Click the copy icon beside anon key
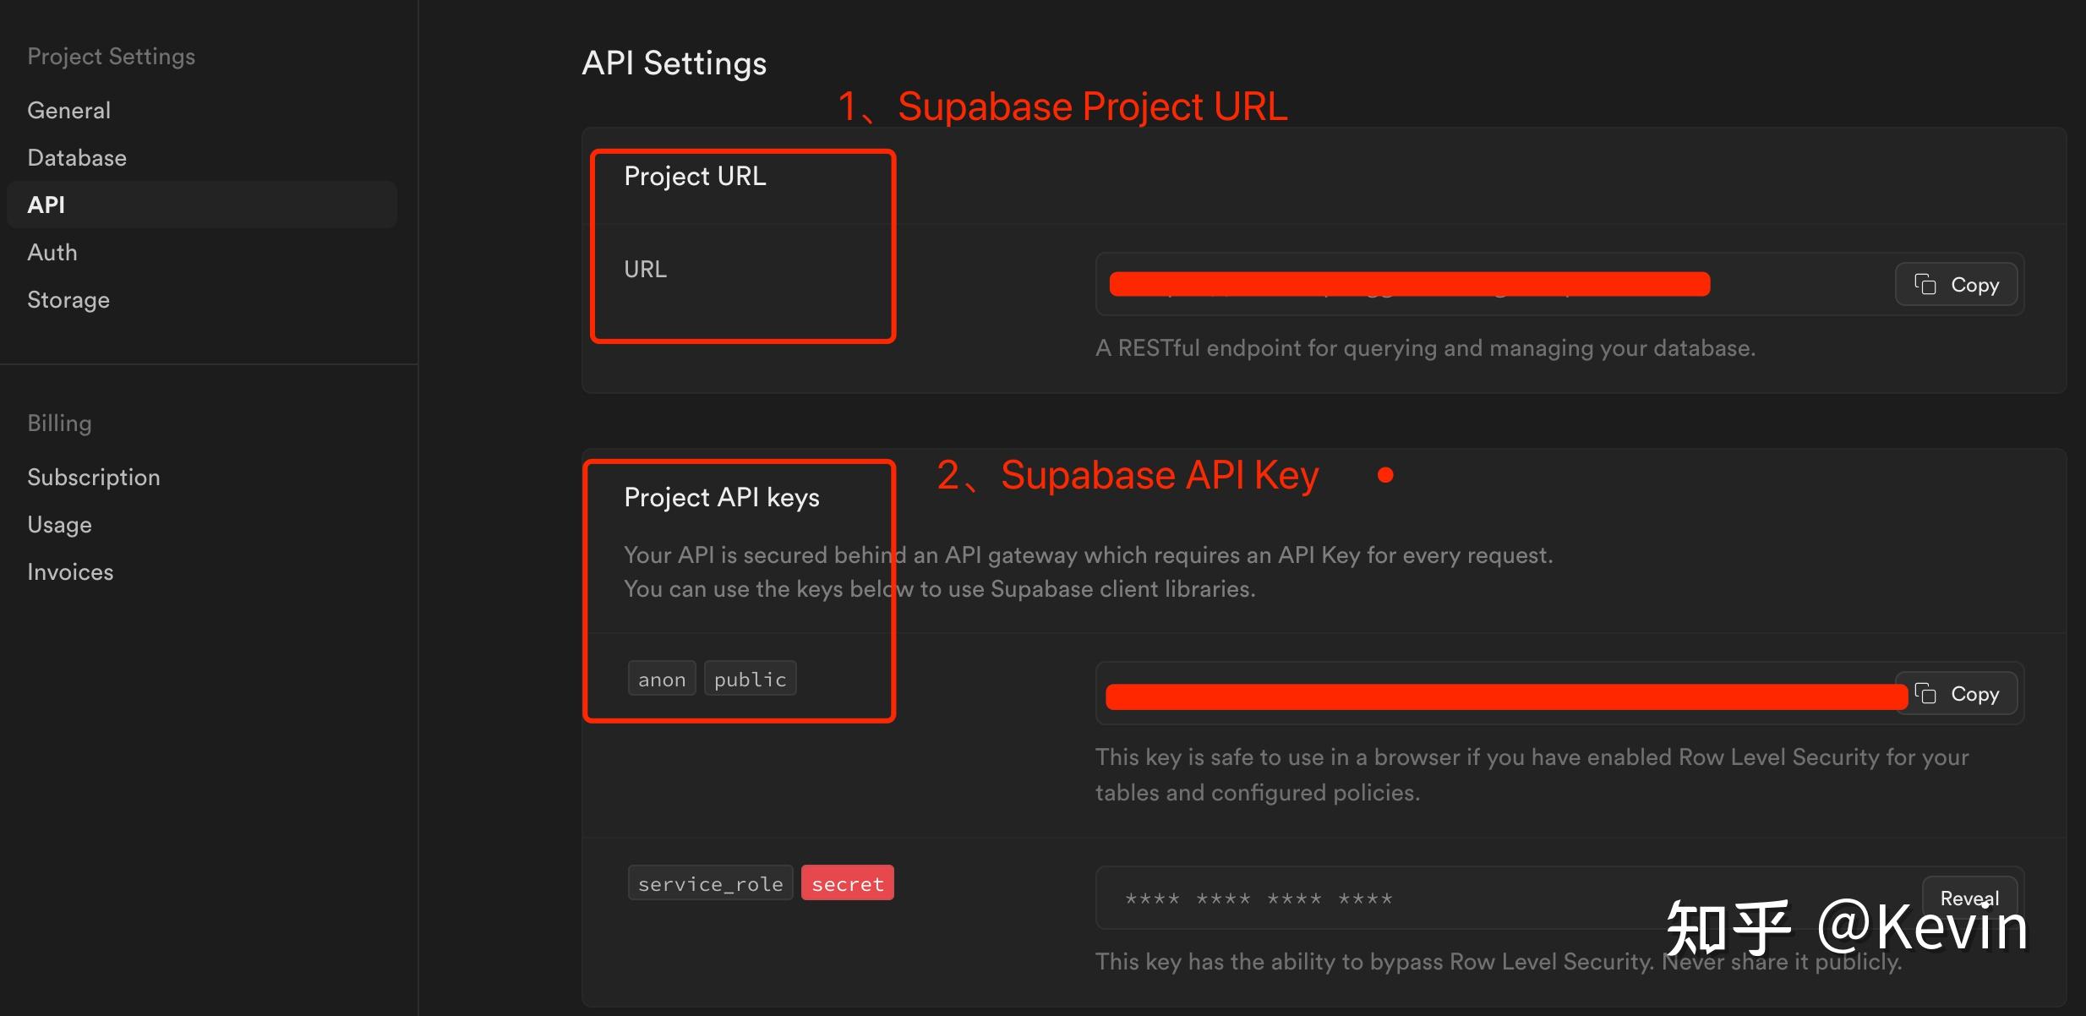Image resolution: width=2086 pixels, height=1016 pixels. pos(1925,694)
